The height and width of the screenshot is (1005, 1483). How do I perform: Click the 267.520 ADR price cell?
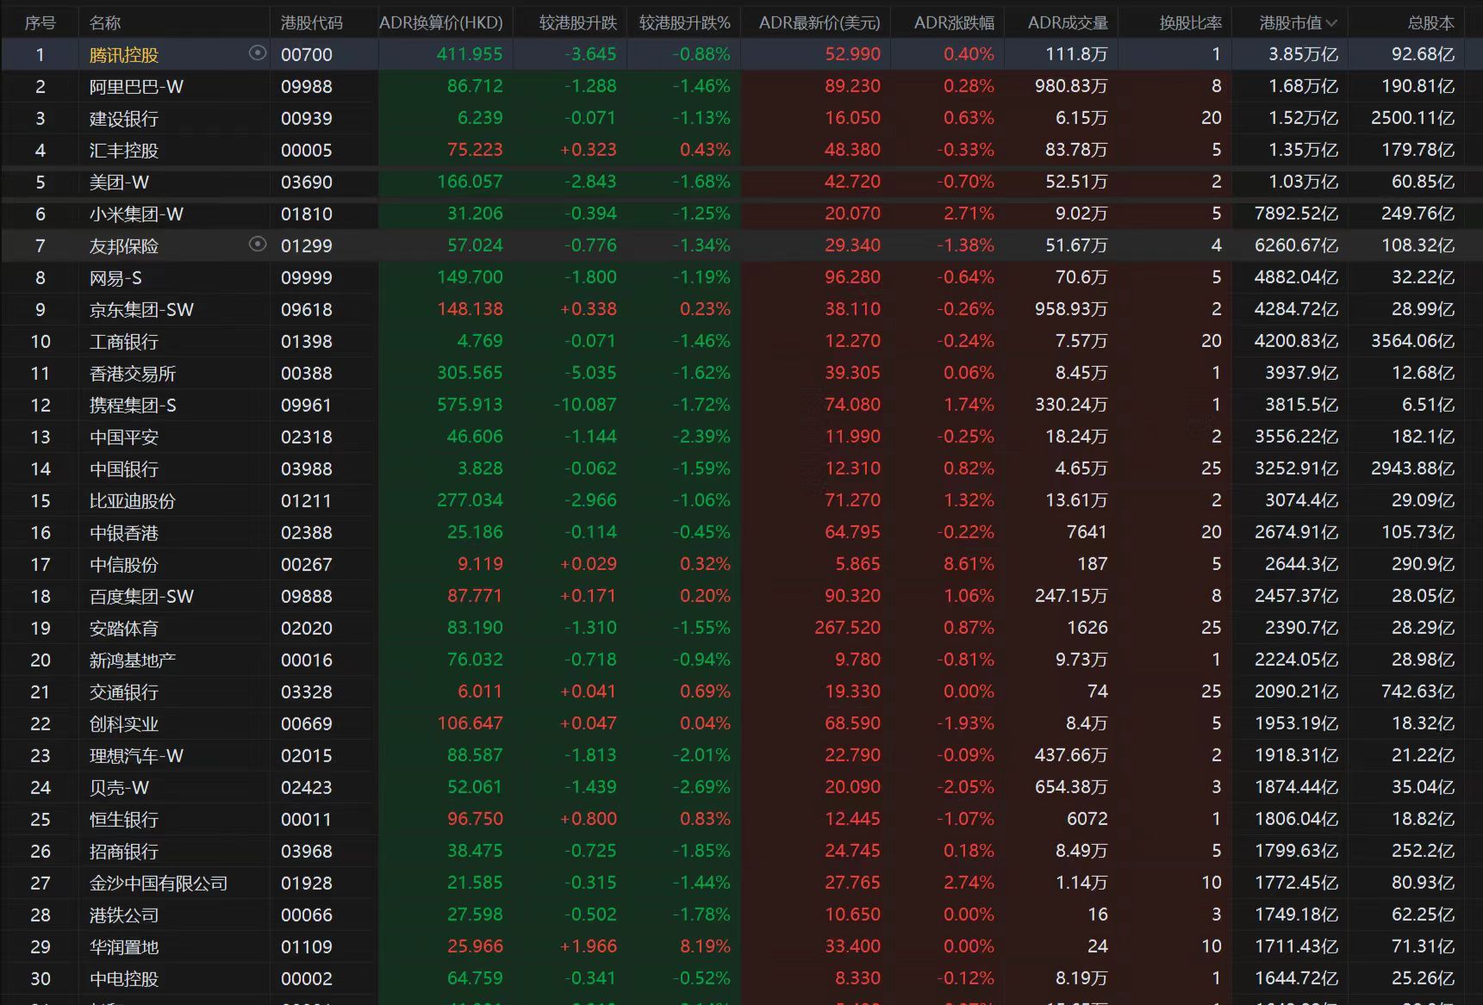pyautogui.click(x=848, y=628)
